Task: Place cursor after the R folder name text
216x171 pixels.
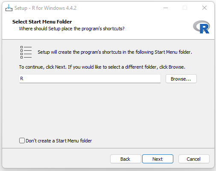Action: tap(24, 78)
